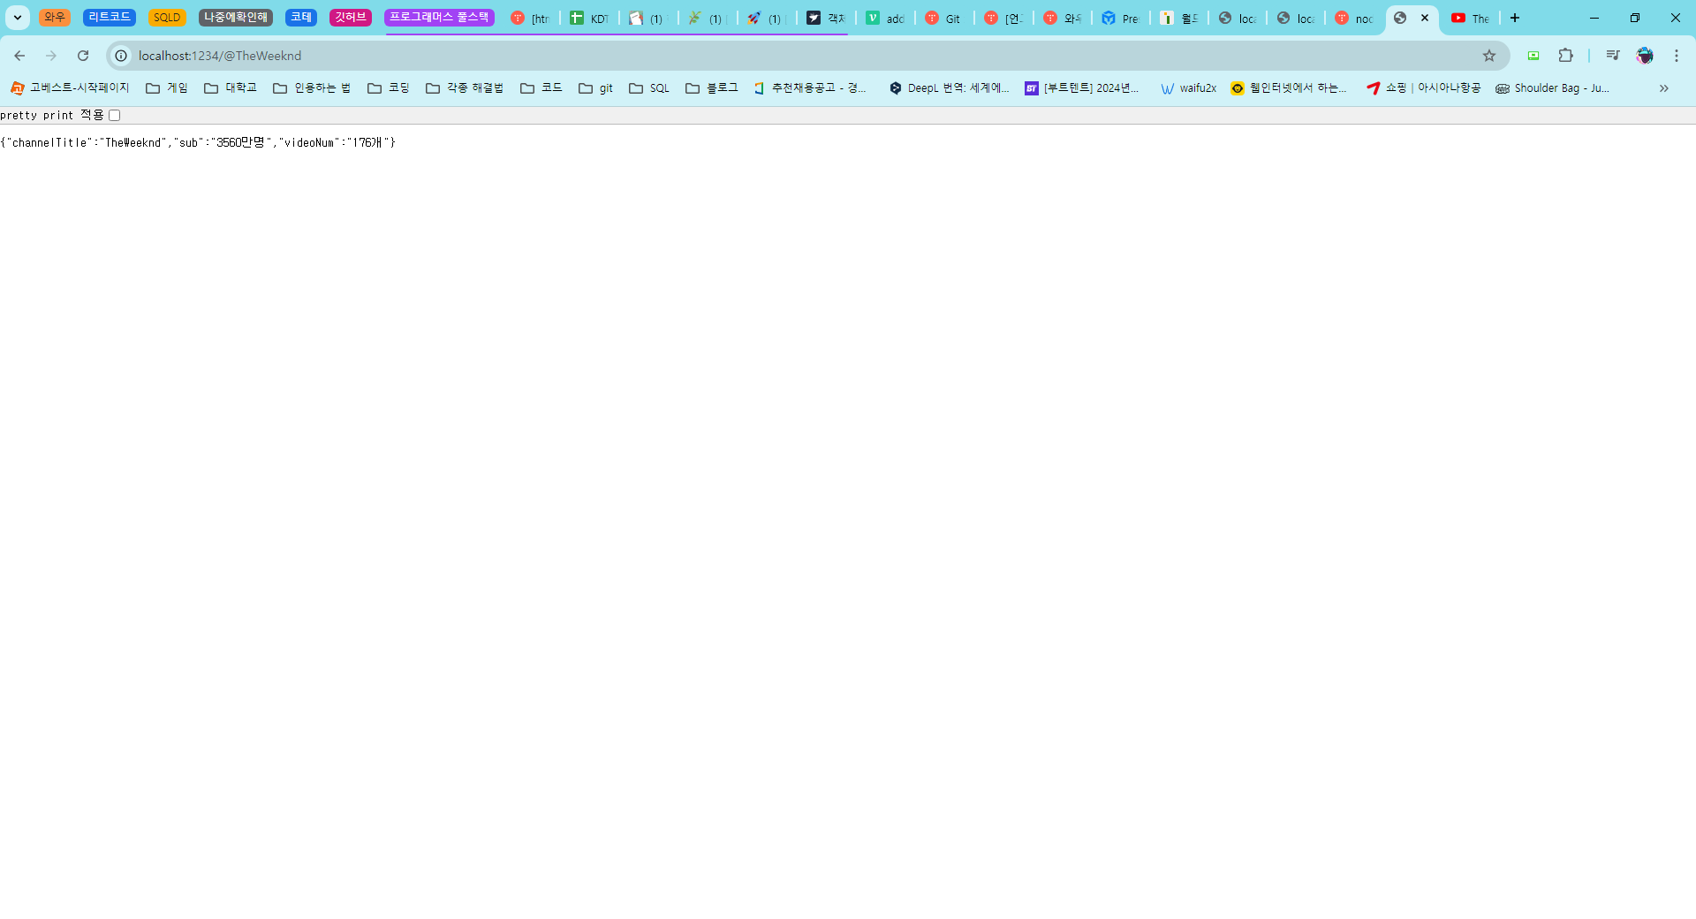Enable the pretty print 적용 checkbox

click(115, 116)
